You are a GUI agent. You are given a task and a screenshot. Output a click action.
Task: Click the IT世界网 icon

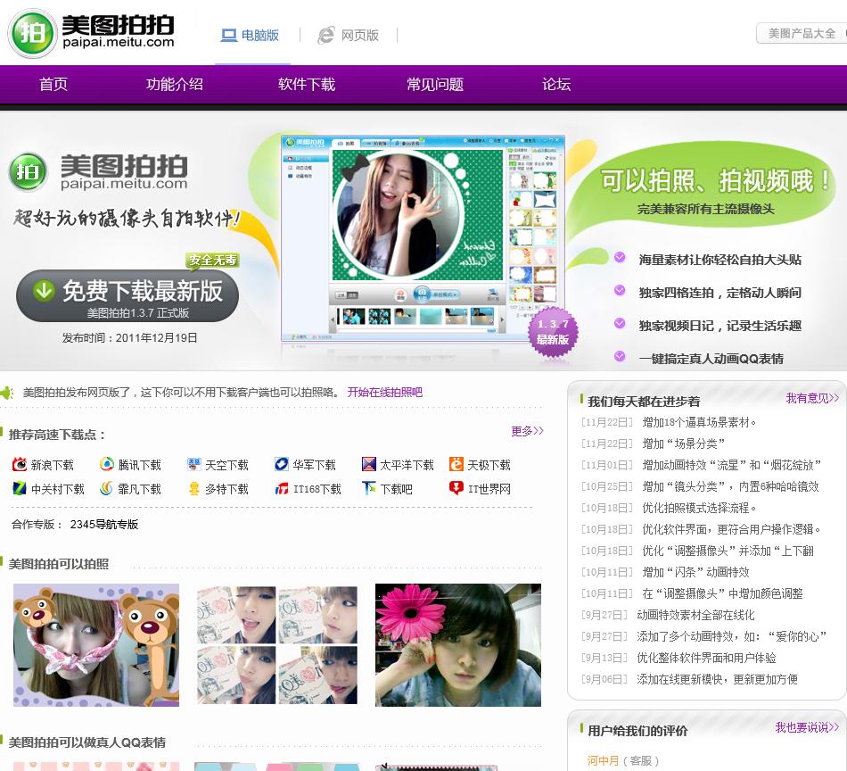(456, 488)
